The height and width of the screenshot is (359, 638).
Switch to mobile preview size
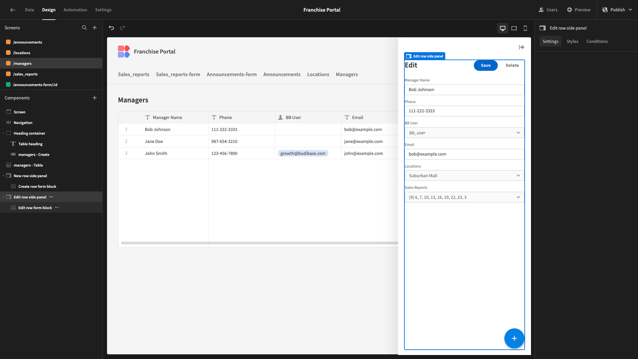[525, 28]
